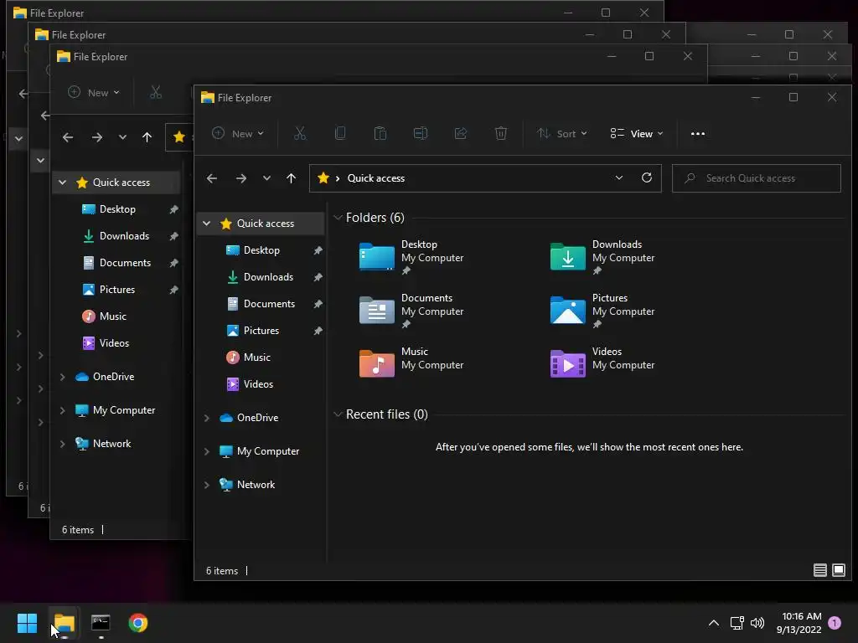
Task: Expand OneDrive in front window sidebar
Action: [206, 418]
